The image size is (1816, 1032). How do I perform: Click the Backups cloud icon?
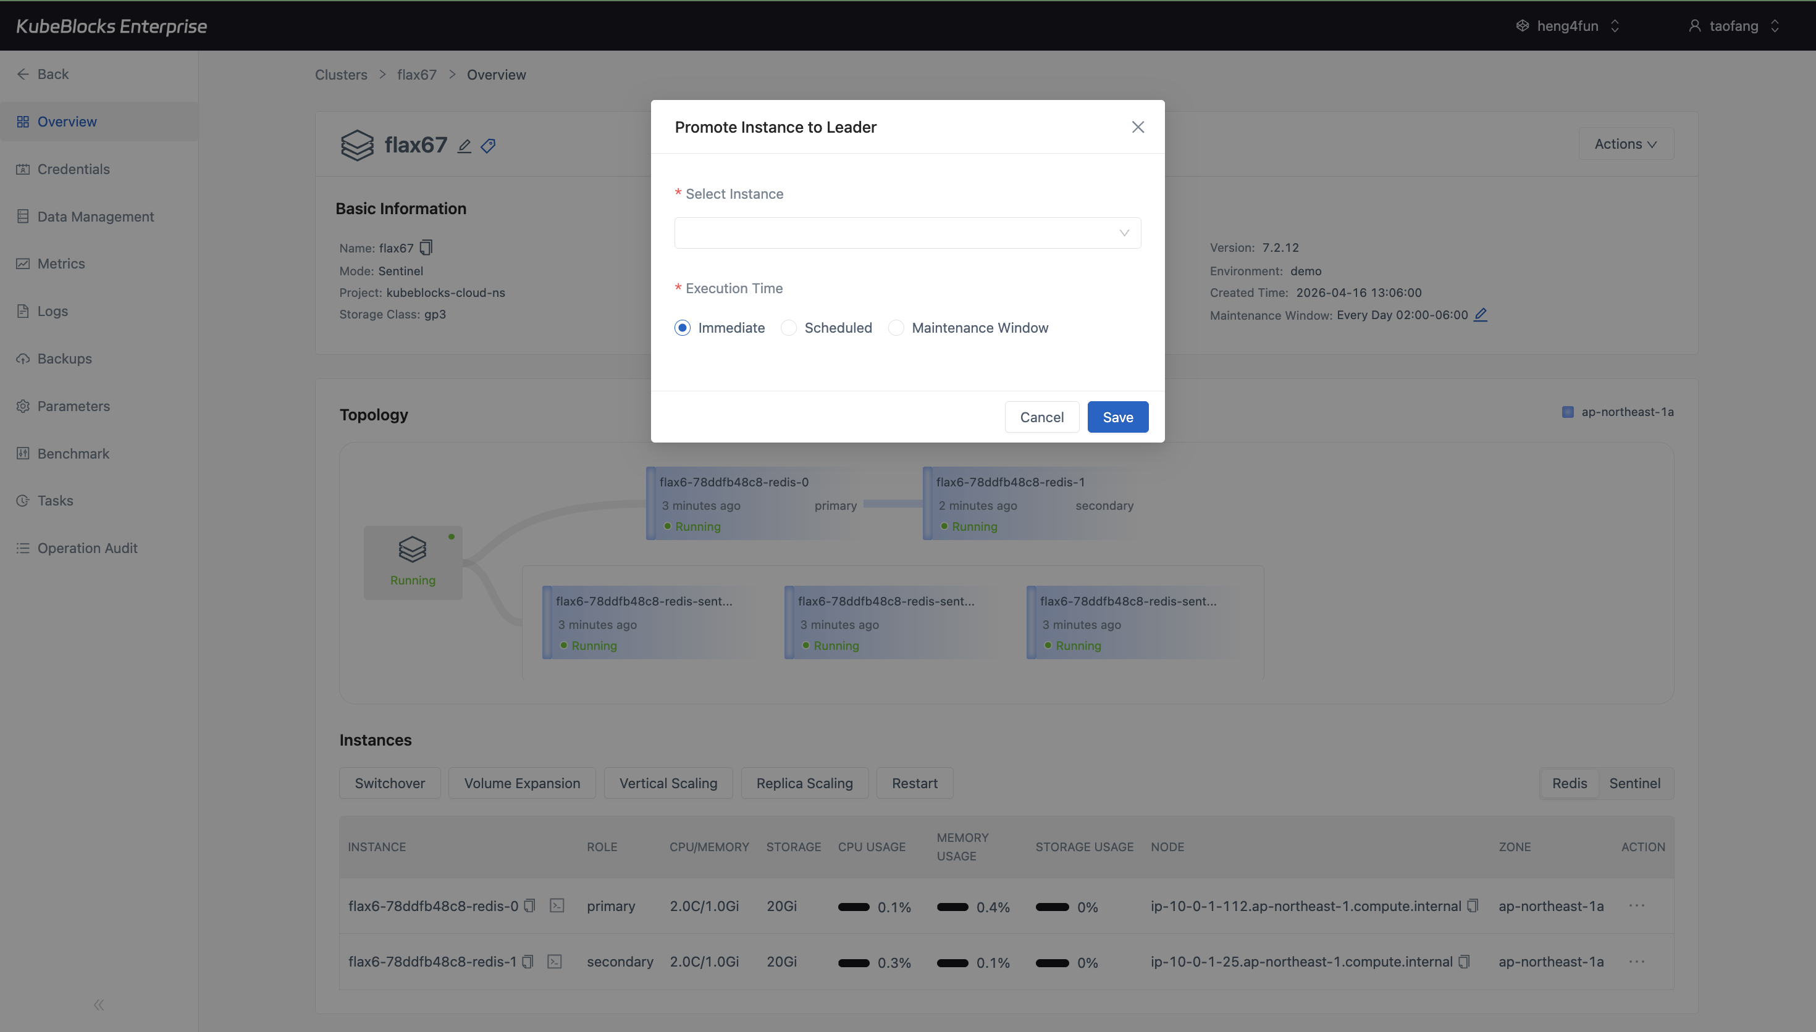23,358
